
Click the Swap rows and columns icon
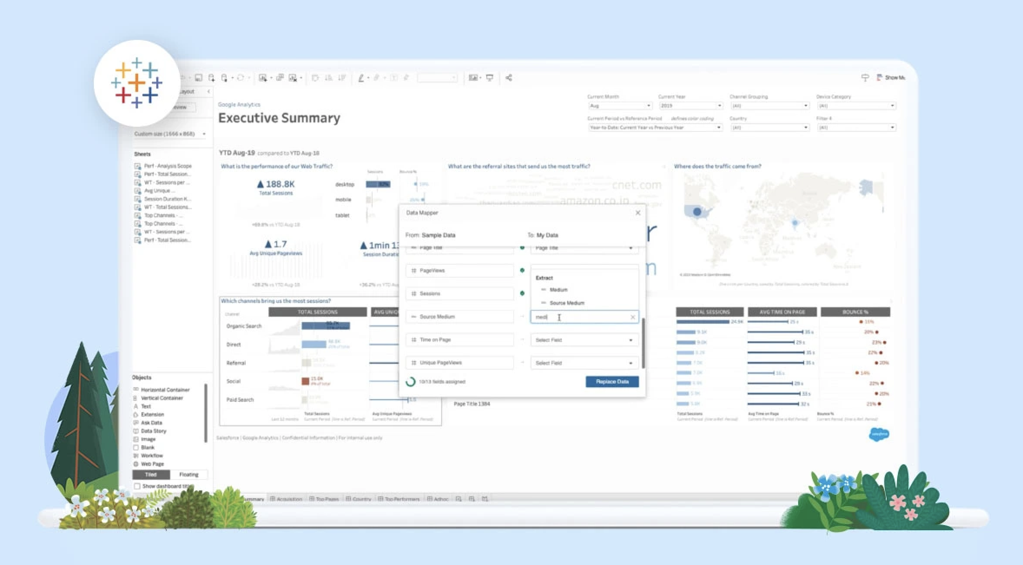(x=315, y=78)
